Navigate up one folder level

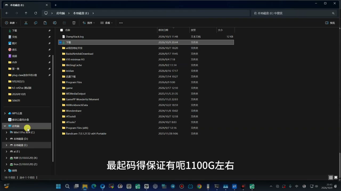click(26, 13)
